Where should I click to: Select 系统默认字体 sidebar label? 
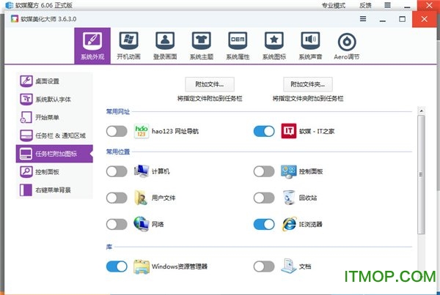pos(53,100)
